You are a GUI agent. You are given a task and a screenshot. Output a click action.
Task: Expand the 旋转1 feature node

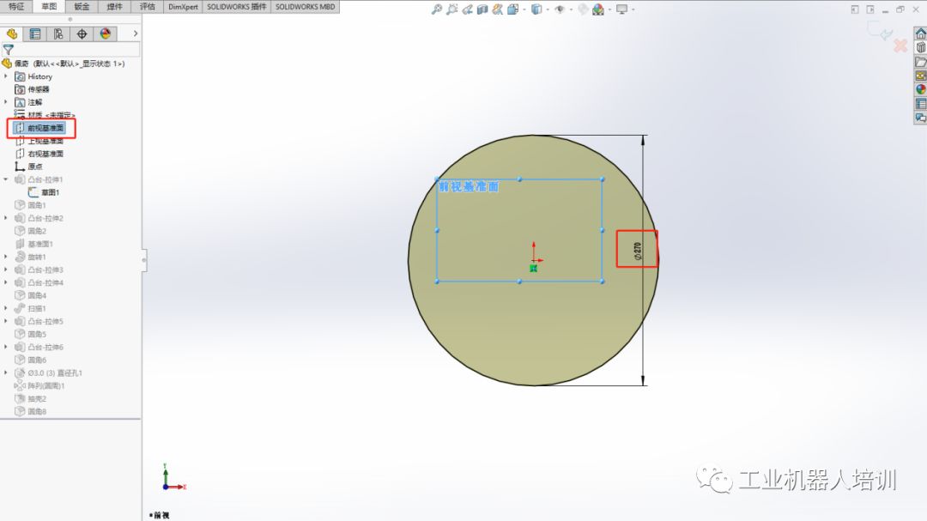[x=6, y=257]
